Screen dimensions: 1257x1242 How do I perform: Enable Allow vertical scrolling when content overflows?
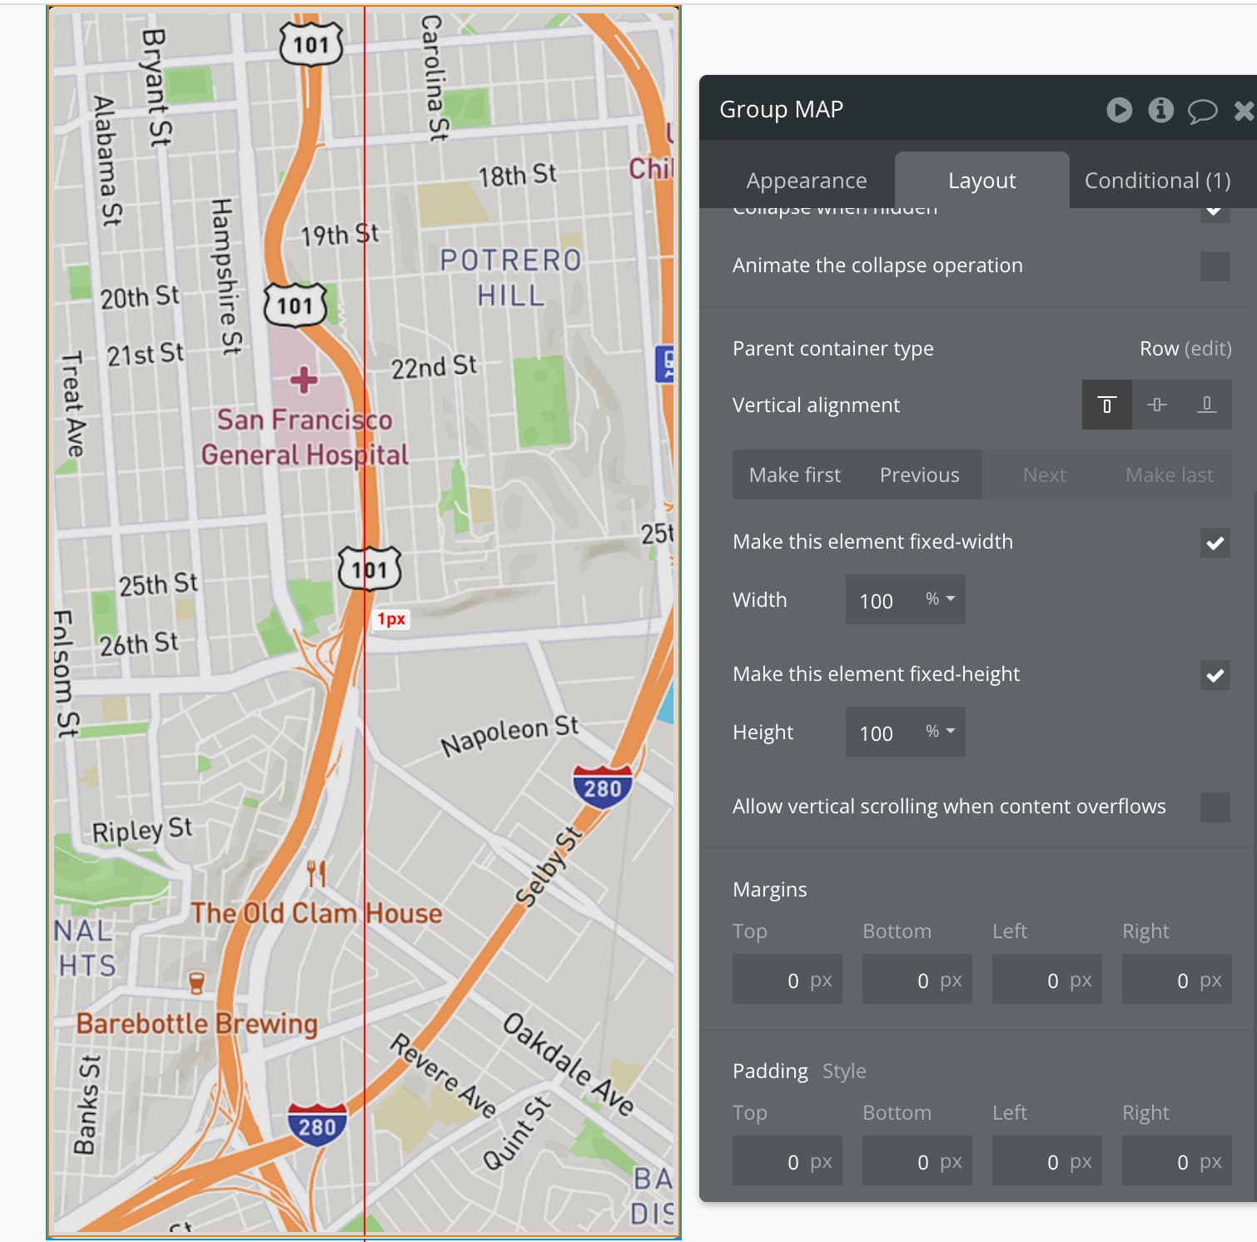click(1215, 807)
